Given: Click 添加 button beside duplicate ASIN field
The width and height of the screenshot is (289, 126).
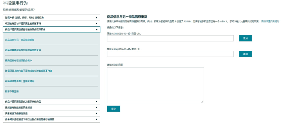Looking at the screenshot, I should tap(245, 54).
